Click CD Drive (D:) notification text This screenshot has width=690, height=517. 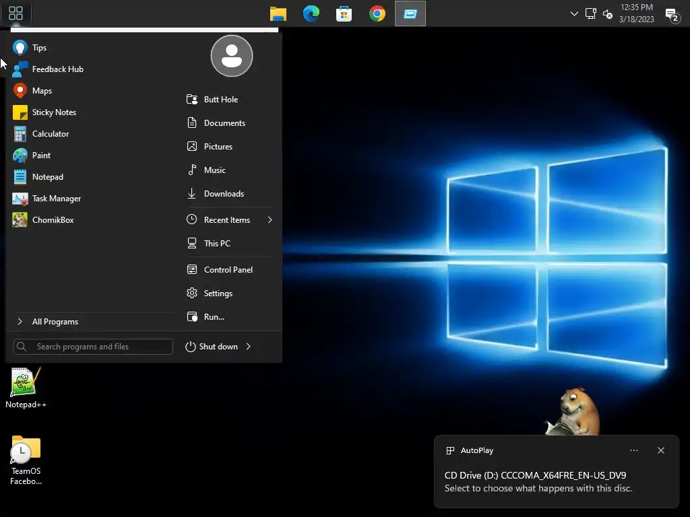coord(535,475)
